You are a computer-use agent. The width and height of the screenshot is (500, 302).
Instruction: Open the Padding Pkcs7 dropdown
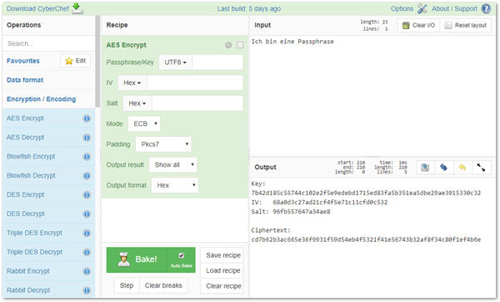[163, 144]
